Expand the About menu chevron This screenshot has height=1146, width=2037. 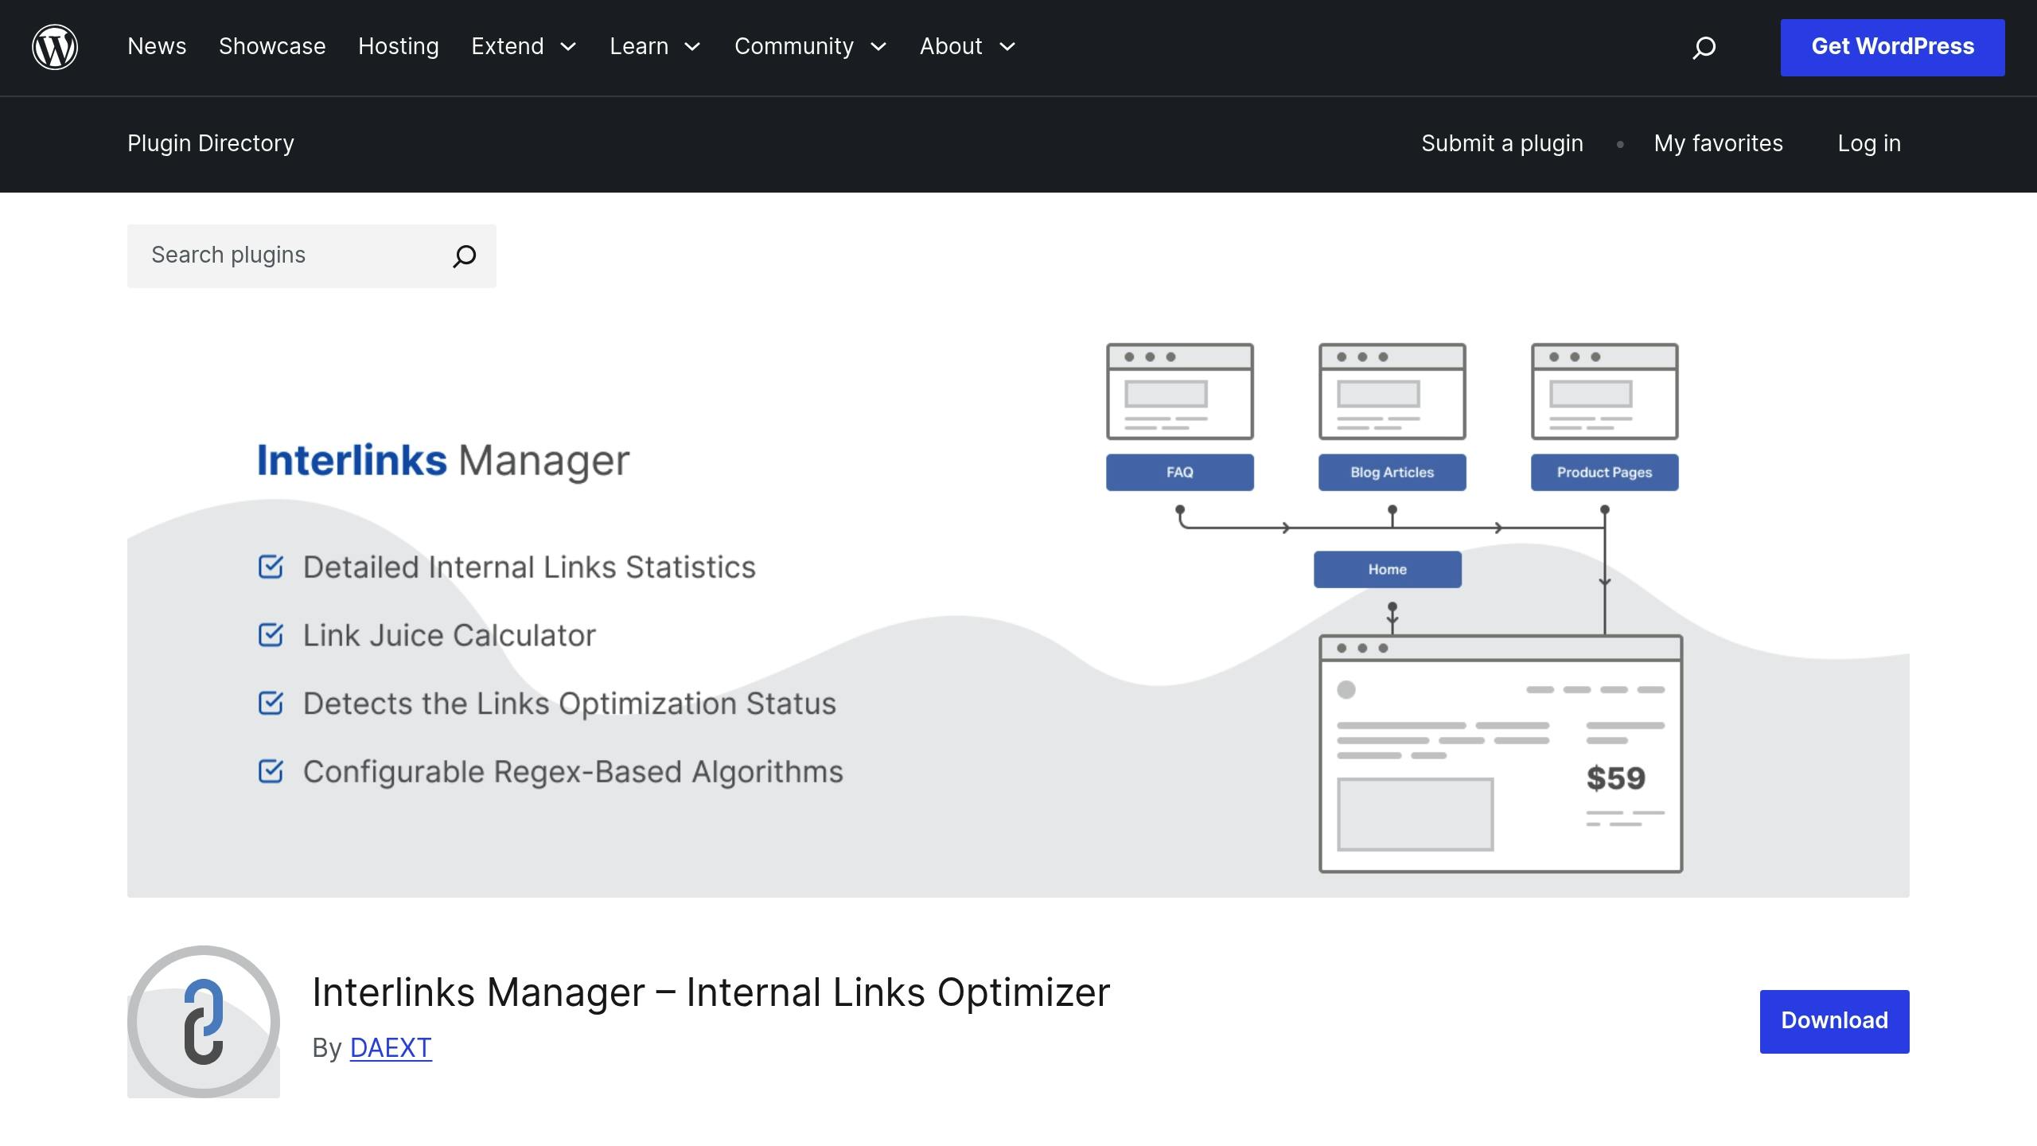tap(1007, 47)
